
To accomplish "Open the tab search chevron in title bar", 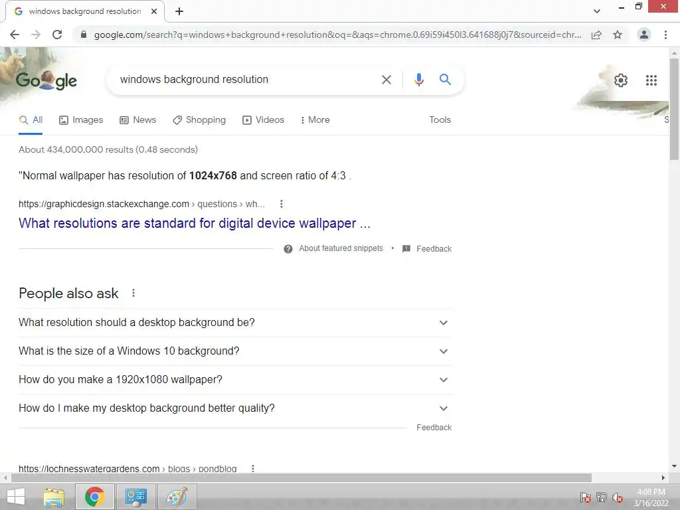I will (597, 11).
